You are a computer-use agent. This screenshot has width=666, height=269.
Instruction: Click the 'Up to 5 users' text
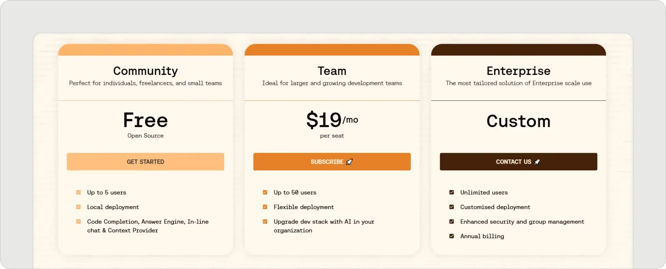tap(107, 192)
